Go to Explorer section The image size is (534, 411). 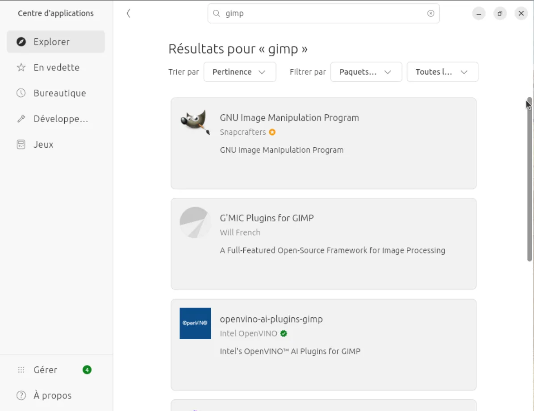56,42
